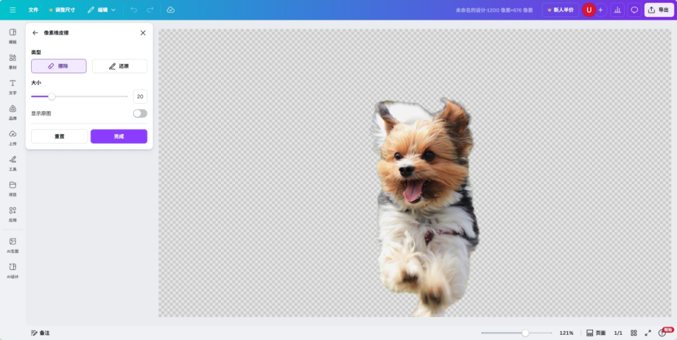Open the comments speech bubble icon
Screen dimensions: 677x340
634,10
